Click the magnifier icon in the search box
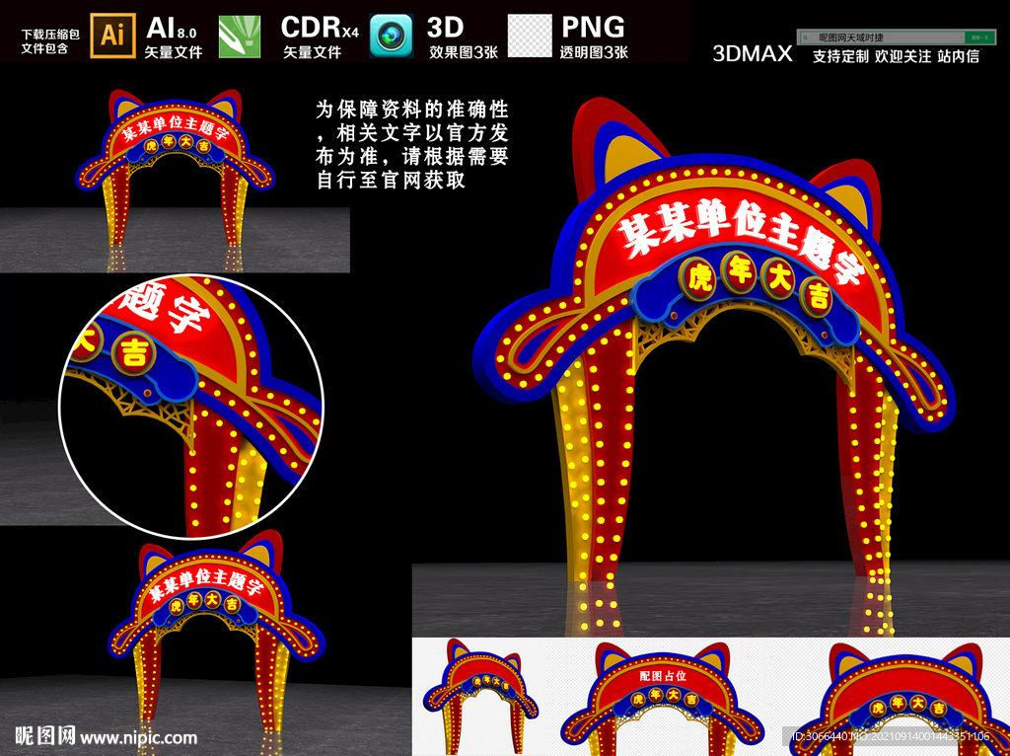 coord(805,38)
